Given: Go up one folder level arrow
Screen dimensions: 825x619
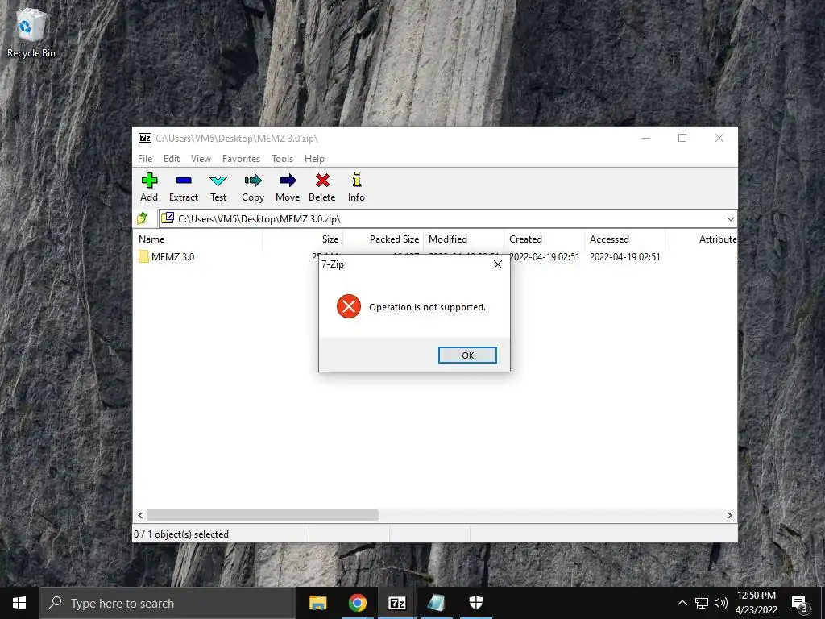Looking at the screenshot, I should pyautogui.click(x=142, y=218).
